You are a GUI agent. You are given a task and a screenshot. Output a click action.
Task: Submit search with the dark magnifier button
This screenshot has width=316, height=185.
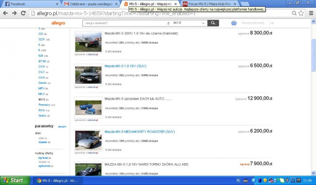[x=213, y=23]
